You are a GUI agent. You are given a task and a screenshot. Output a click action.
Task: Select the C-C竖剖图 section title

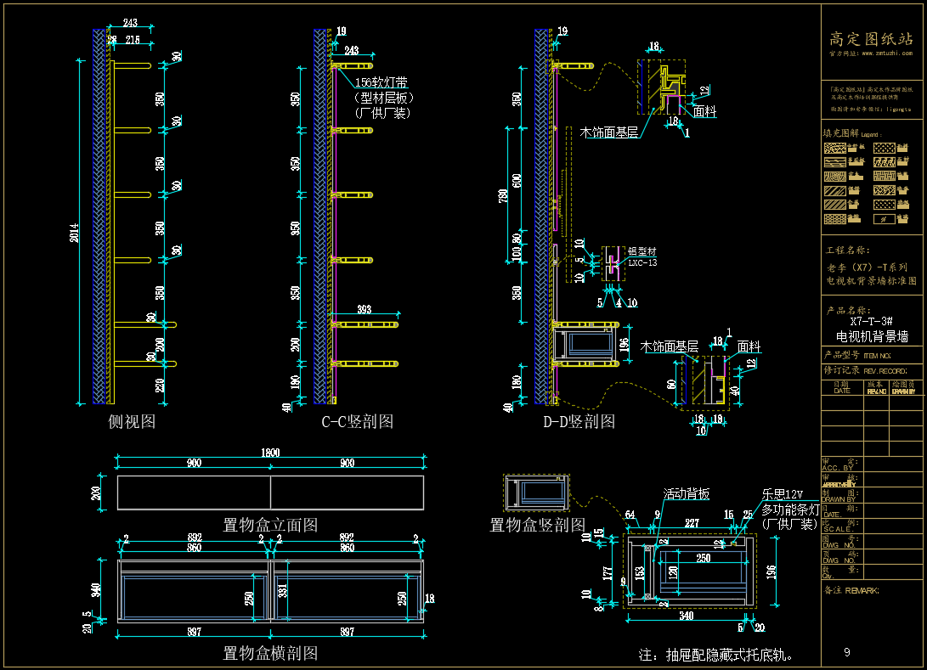point(357,421)
